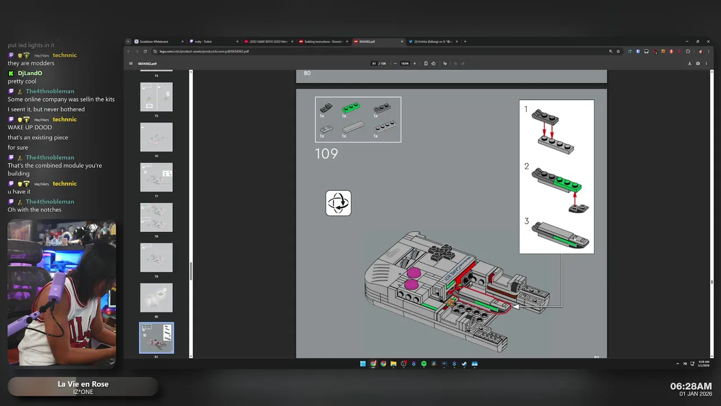Open the Bitwarden shield extension
721x406 pixels.
pyautogui.click(x=638, y=51)
